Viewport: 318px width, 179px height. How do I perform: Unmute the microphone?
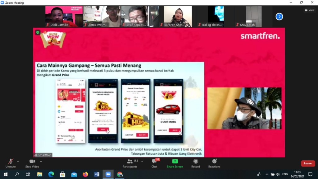click(x=11, y=163)
